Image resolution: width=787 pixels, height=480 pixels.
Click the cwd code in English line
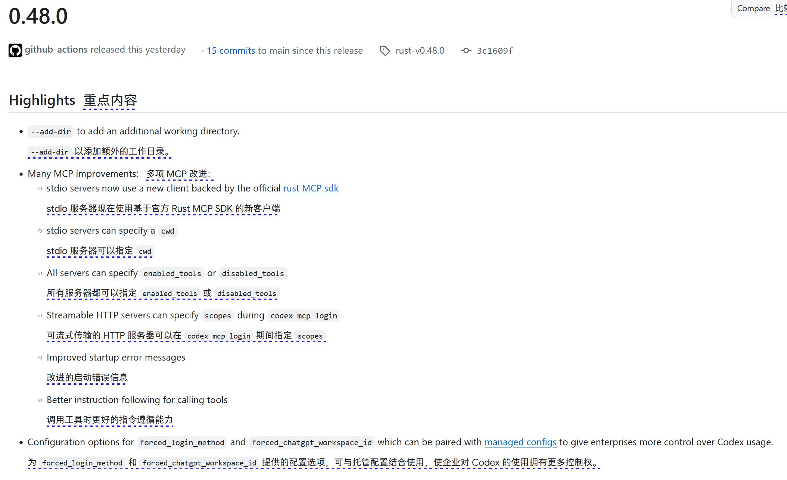click(168, 231)
